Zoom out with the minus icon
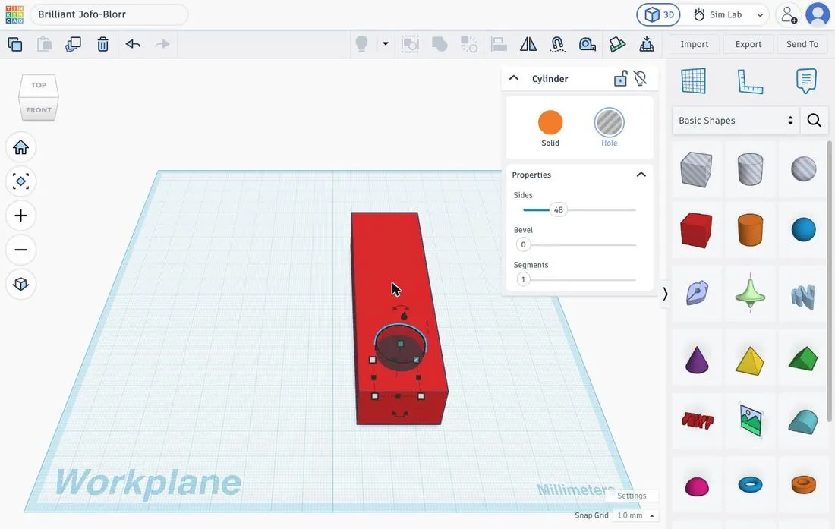 20,250
